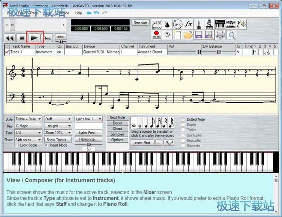Select the 64th note symbol
Viewport: 282px width, 217px height.
[171, 123]
